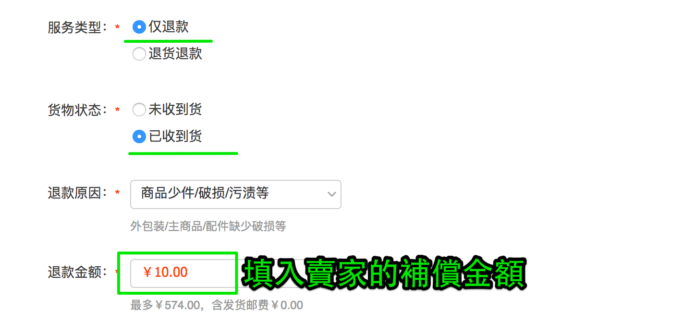683x323 pixels.
Task: Click the 最多¥574.00 limit hint text
Action: tap(165, 305)
